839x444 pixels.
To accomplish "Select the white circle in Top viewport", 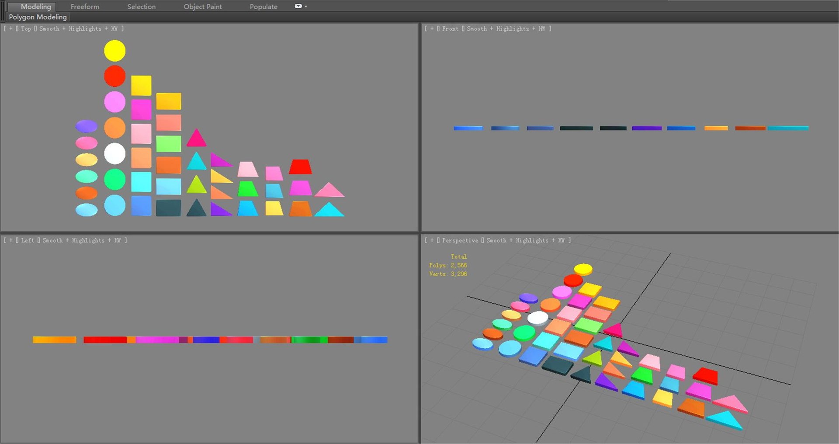I will (x=114, y=153).
